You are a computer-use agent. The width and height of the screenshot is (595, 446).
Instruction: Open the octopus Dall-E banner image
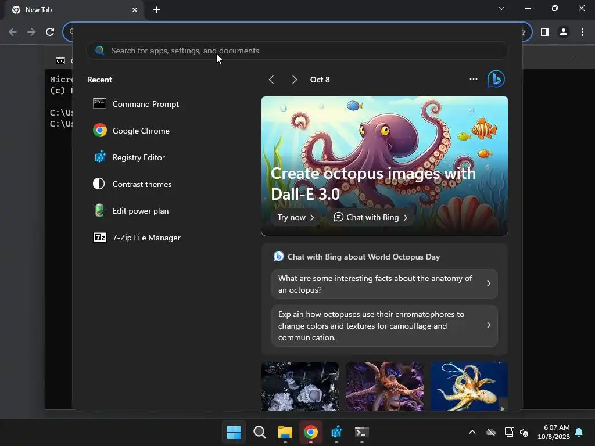click(385, 166)
